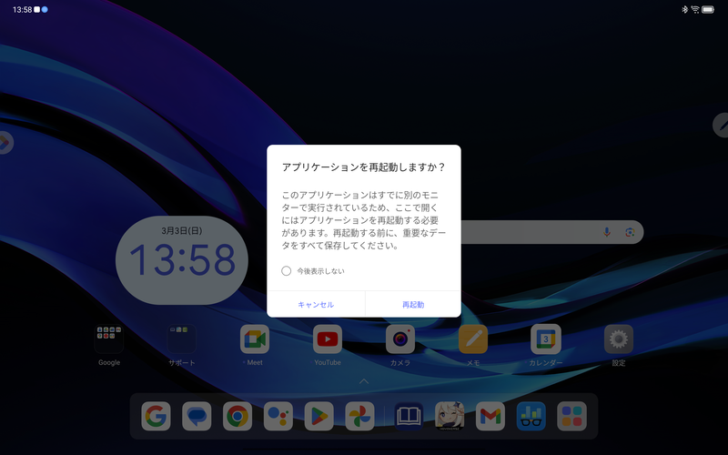Open the bar chart glasses app in the dock
Image resolution: width=728 pixels, height=455 pixels.
(x=531, y=416)
